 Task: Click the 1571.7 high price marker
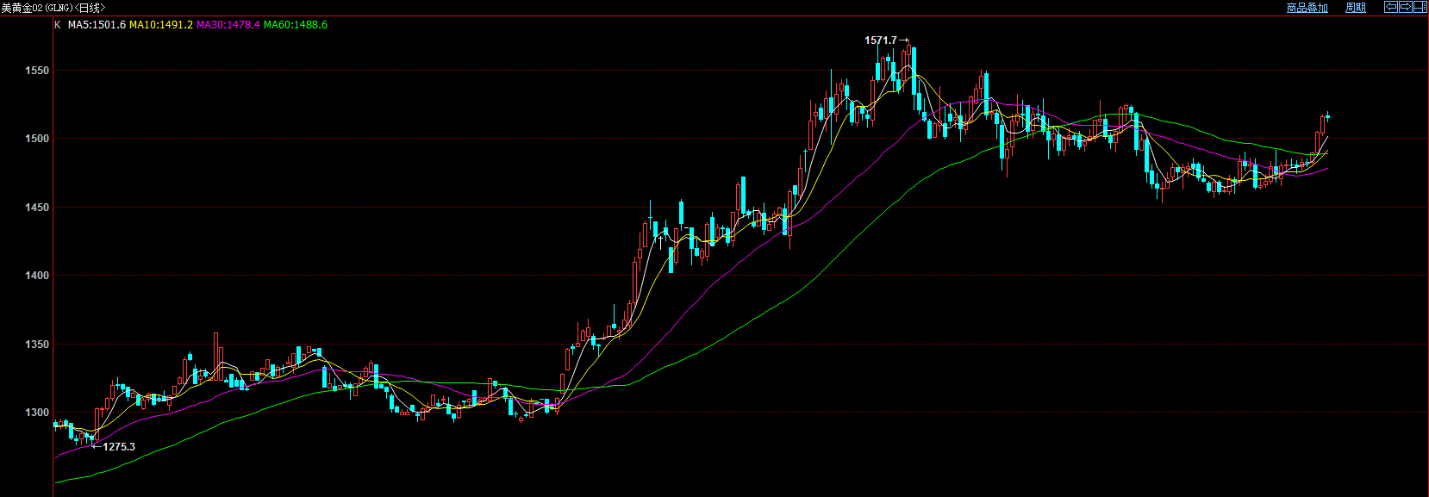(881, 40)
